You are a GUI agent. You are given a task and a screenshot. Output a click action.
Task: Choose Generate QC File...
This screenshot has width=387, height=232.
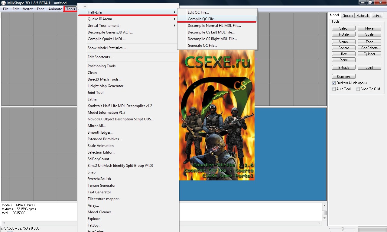pos(217,46)
